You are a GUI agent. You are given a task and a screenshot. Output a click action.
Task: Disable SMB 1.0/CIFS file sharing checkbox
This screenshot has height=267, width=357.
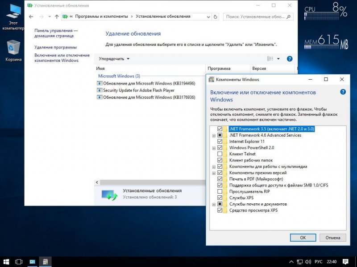pos(220,185)
